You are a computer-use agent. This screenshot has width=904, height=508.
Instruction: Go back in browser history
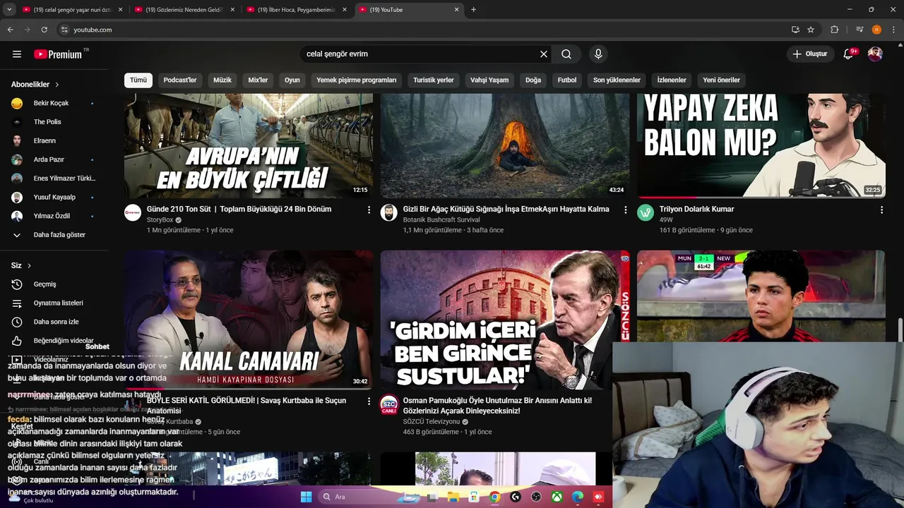[x=10, y=30]
